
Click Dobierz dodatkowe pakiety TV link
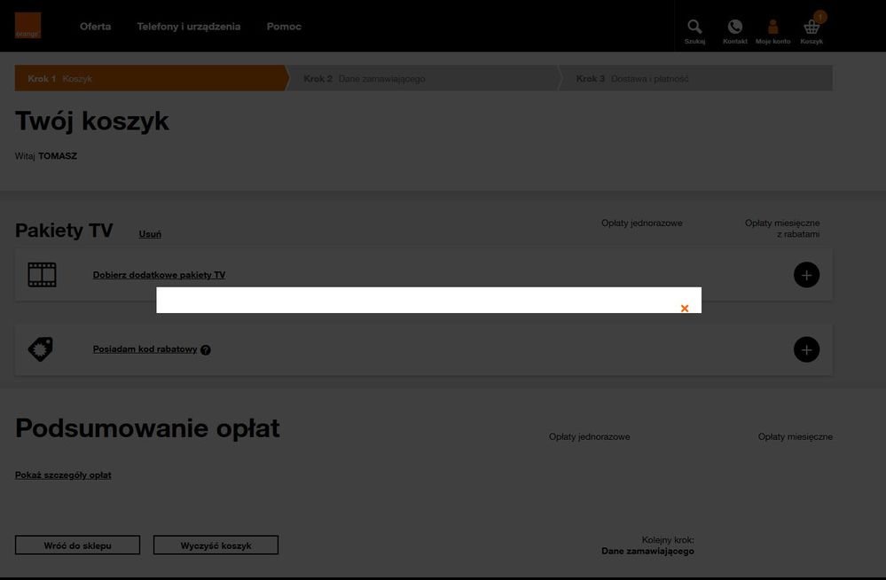pos(159,275)
